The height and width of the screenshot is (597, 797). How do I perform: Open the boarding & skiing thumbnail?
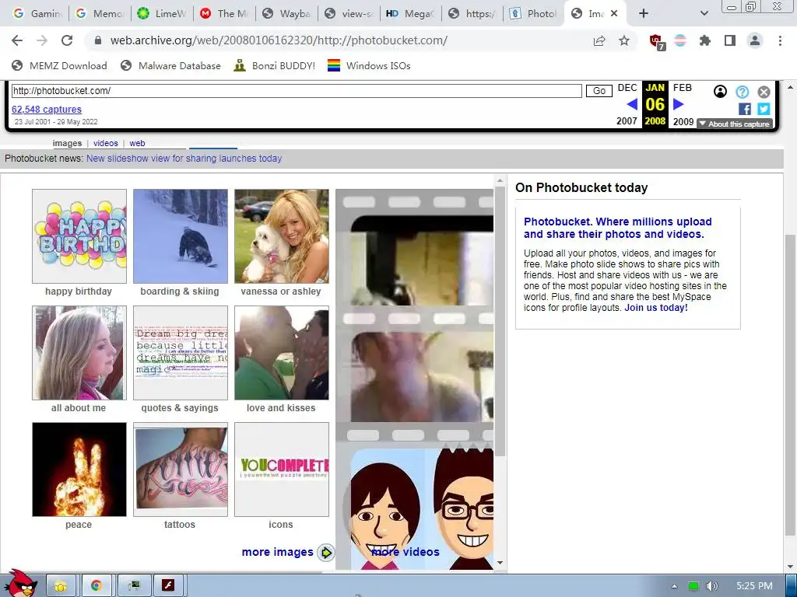181,236
